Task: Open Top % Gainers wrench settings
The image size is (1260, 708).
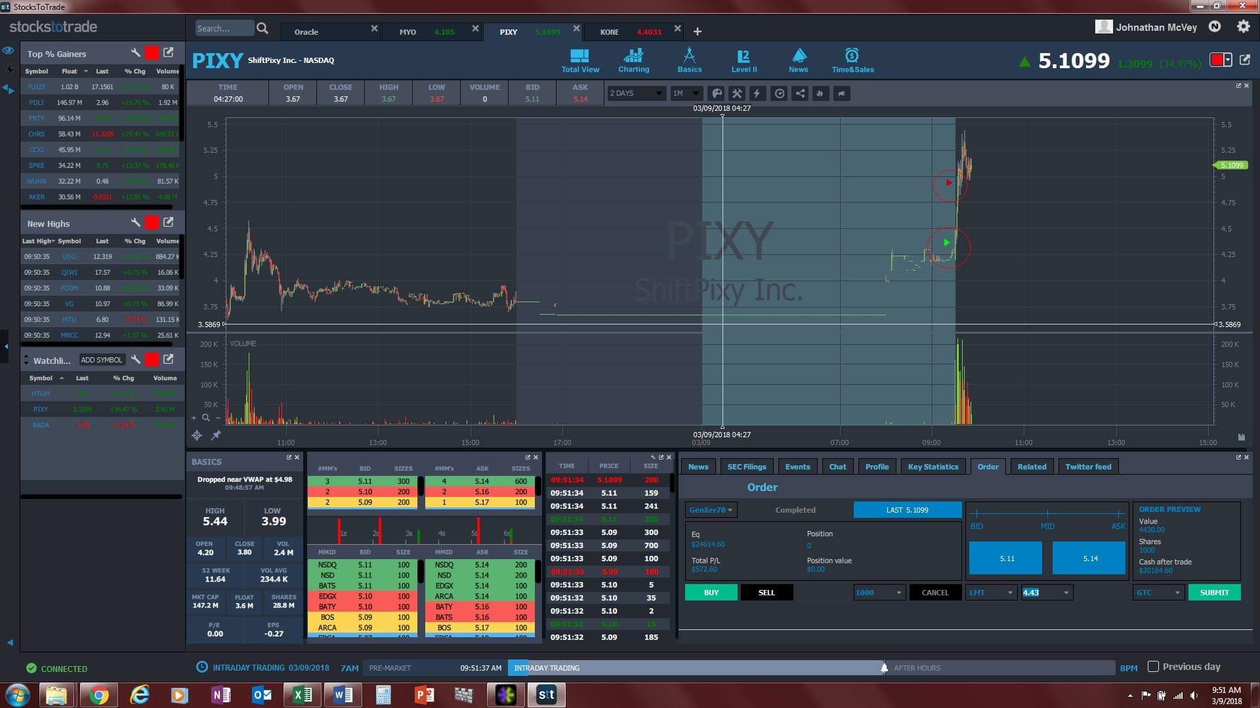Action: click(x=135, y=53)
